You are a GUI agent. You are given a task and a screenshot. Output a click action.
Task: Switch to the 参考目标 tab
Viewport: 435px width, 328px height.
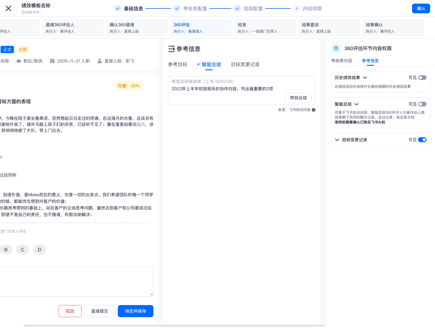(178, 65)
